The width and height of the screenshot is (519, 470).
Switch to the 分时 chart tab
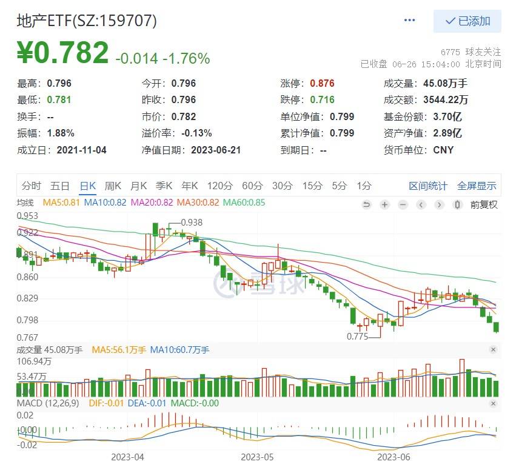(x=31, y=186)
